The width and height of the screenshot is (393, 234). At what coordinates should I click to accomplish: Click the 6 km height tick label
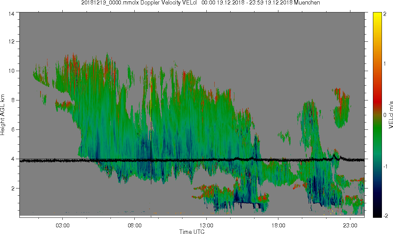(13, 130)
